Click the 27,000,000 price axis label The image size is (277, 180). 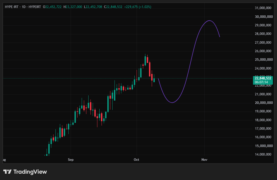pyautogui.click(x=263, y=42)
